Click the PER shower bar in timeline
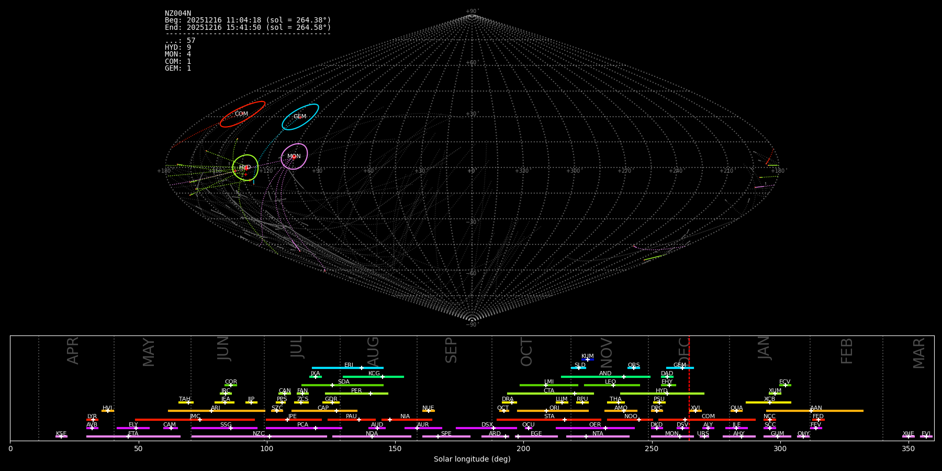 pos(356,394)
